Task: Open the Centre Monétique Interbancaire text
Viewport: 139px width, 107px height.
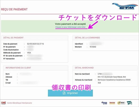Action: point(19,103)
